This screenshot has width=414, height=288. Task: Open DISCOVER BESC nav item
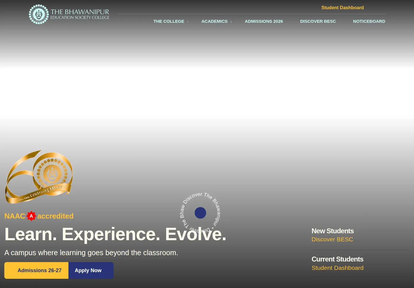tap(318, 21)
